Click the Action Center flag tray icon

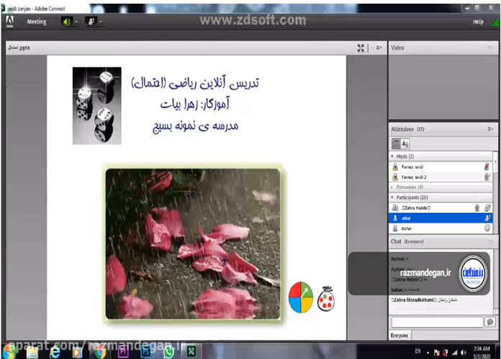436,353
